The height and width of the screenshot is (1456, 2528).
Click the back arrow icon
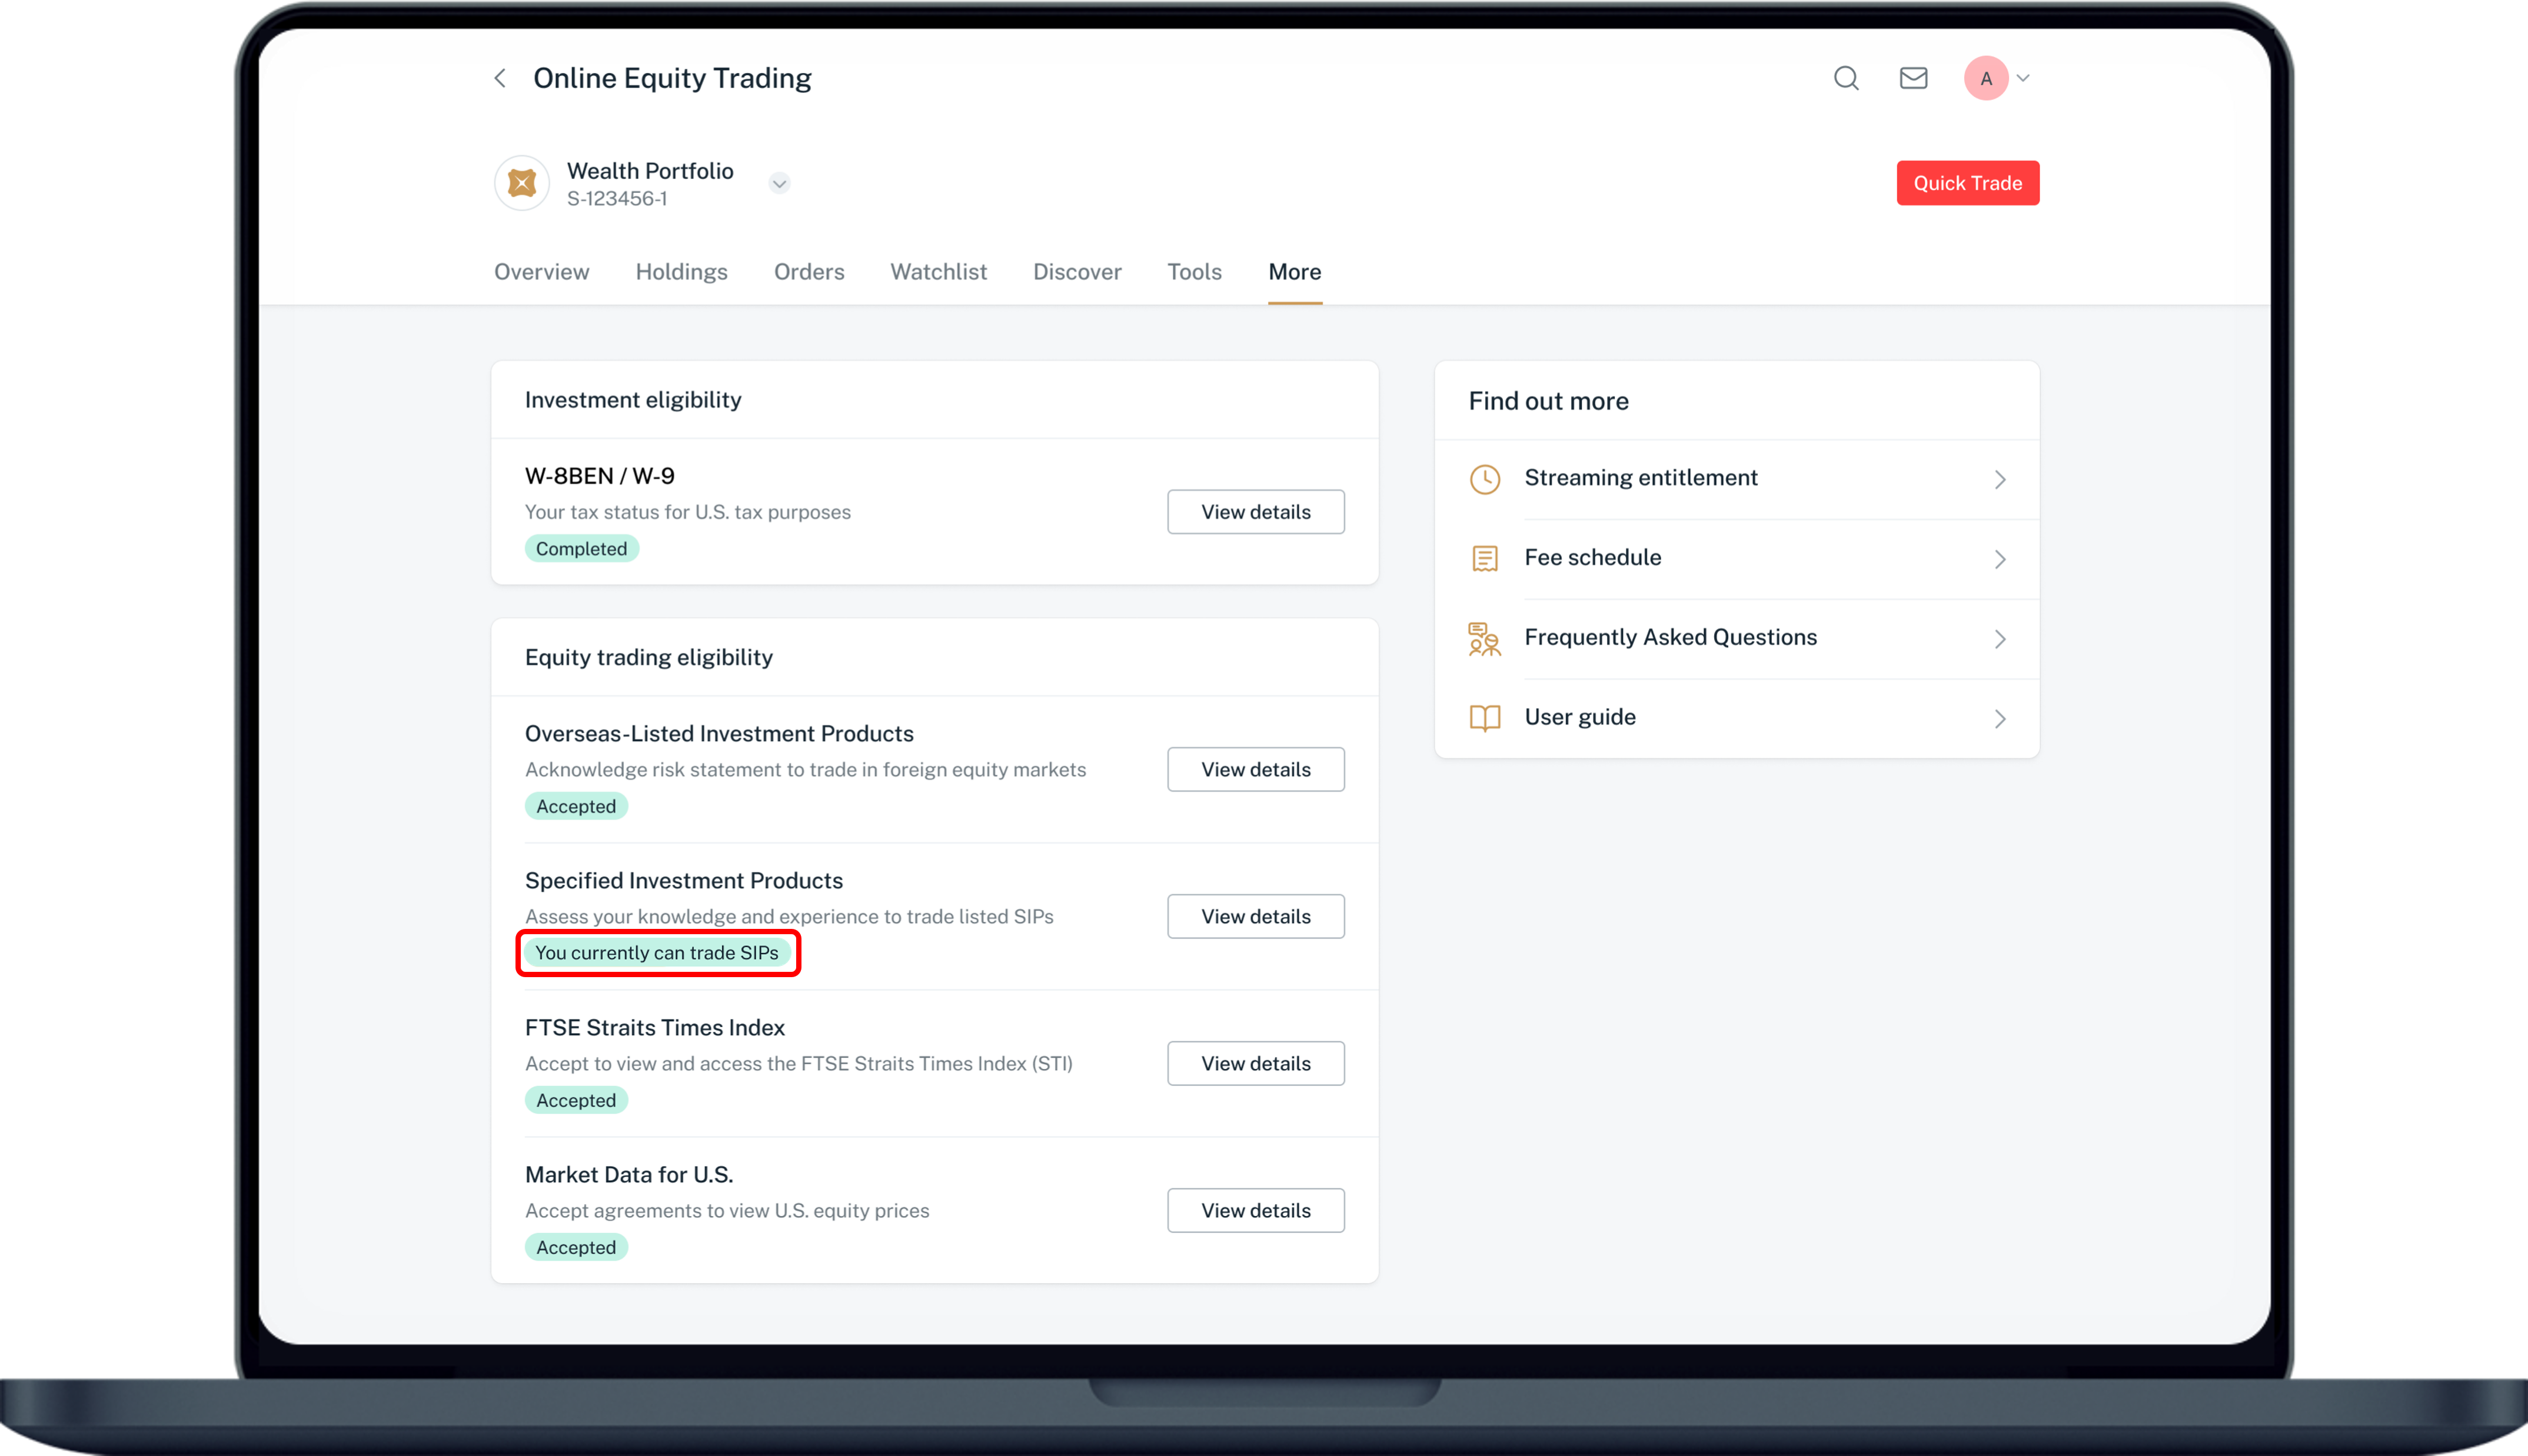(x=500, y=78)
